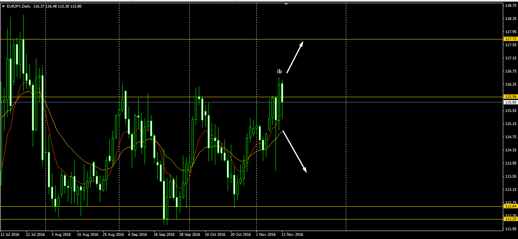This screenshot has width=518, height=239.
Task: Click the 112.25 yellow price label
Action: click(511, 219)
